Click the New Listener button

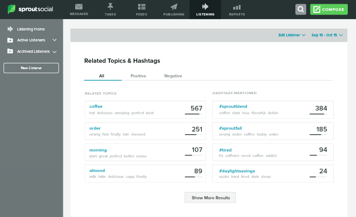(31, 68)
